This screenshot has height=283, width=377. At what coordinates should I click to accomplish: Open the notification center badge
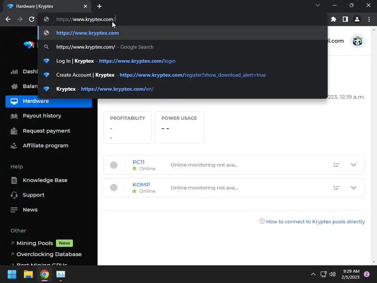(367, 274)
